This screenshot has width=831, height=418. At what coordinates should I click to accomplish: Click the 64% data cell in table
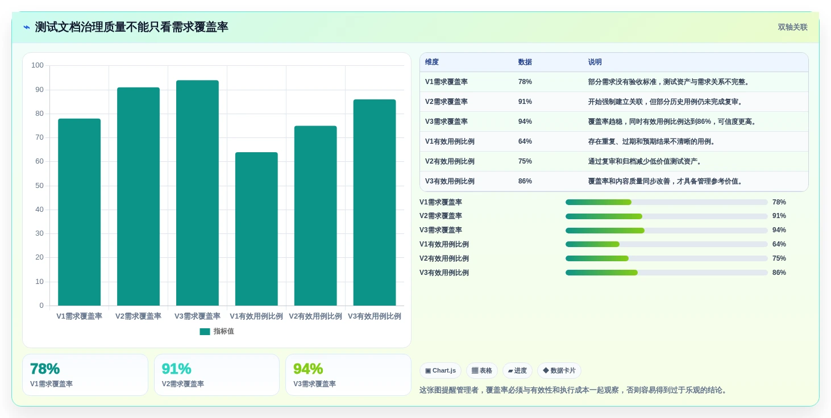click(525, 142)
